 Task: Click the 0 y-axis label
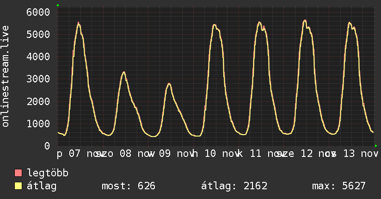point(47,146)
